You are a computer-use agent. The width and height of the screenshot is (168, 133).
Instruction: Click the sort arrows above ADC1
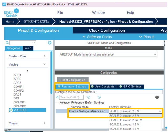(27, 71)
